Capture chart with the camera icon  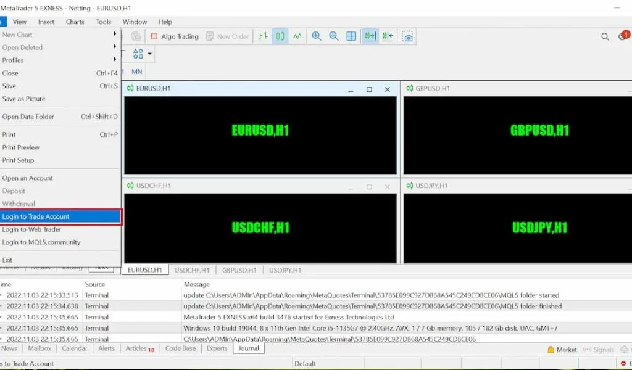407,36
